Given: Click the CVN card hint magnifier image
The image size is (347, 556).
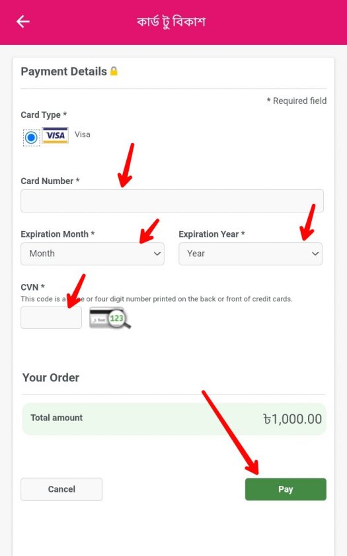Looking at the screenshot, I should coord(110,317).
